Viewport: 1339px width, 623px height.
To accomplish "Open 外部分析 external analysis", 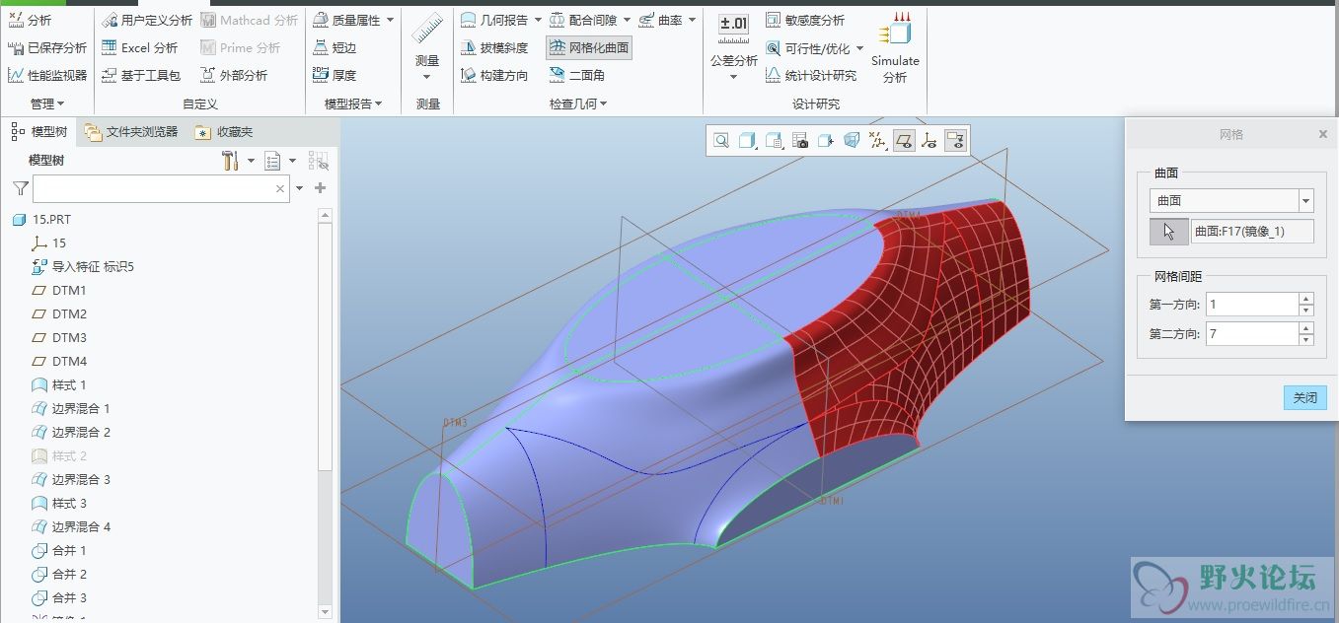I will tap(233, 75).
